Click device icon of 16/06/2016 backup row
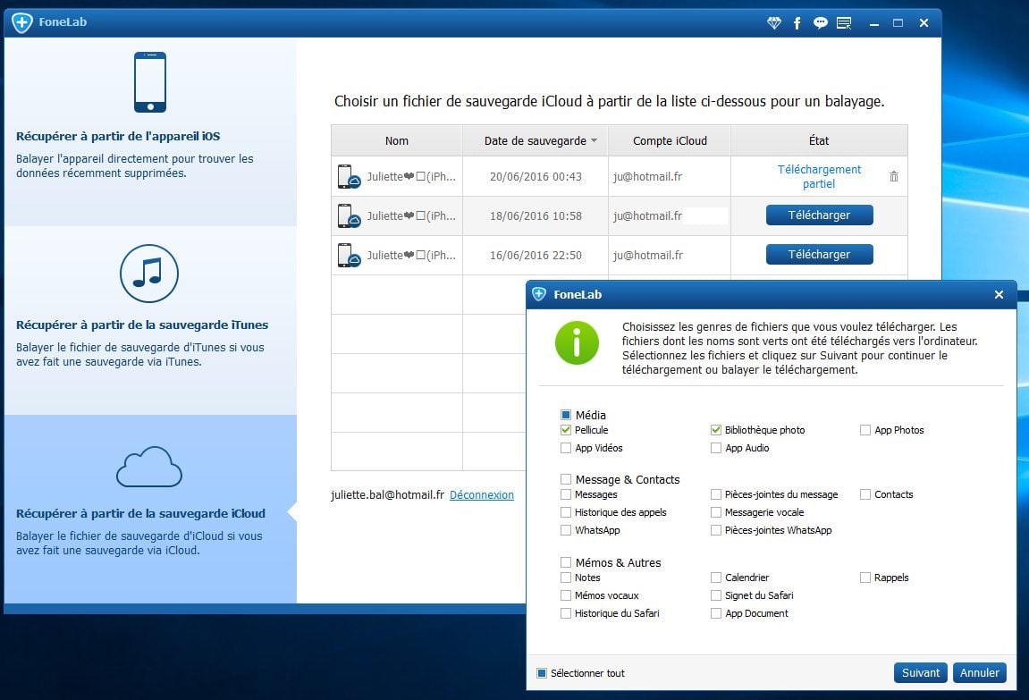Viewport: 1029px width, 700px height. pyautogui.click(x=349, y=255)
